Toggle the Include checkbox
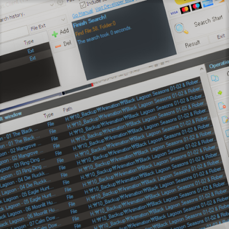Screen dimensions: 229x229 point(83,5)
